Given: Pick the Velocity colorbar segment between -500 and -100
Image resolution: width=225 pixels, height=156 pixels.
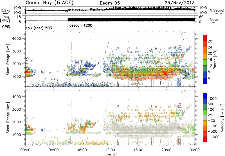Looking at the screenshot, I should [205, 128].
